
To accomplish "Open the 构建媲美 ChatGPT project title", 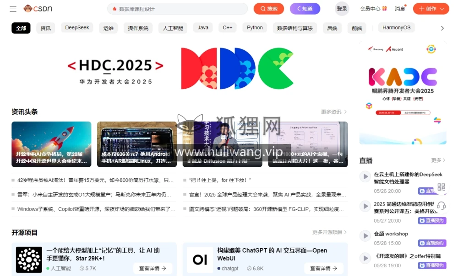I will (x=272, y=255).
